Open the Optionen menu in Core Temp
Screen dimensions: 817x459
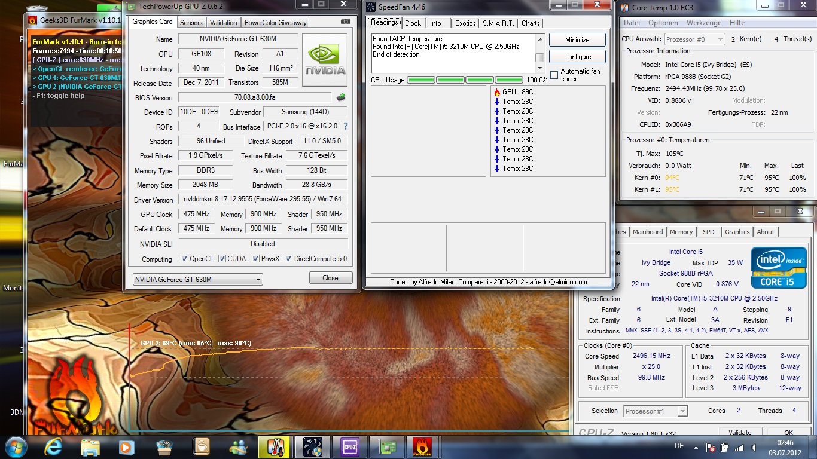(663, 23)
